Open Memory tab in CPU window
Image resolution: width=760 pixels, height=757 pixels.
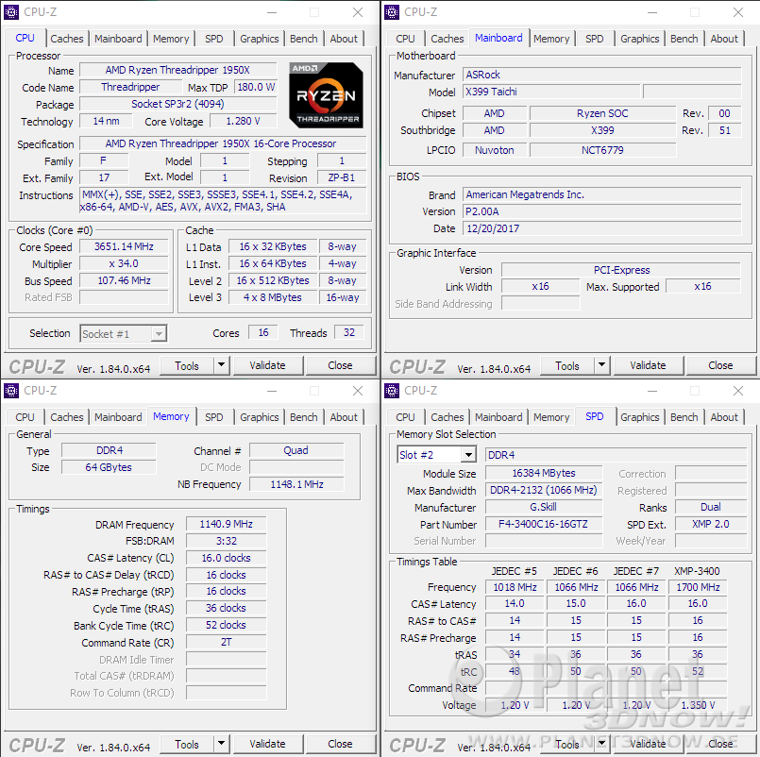(171, 39)
